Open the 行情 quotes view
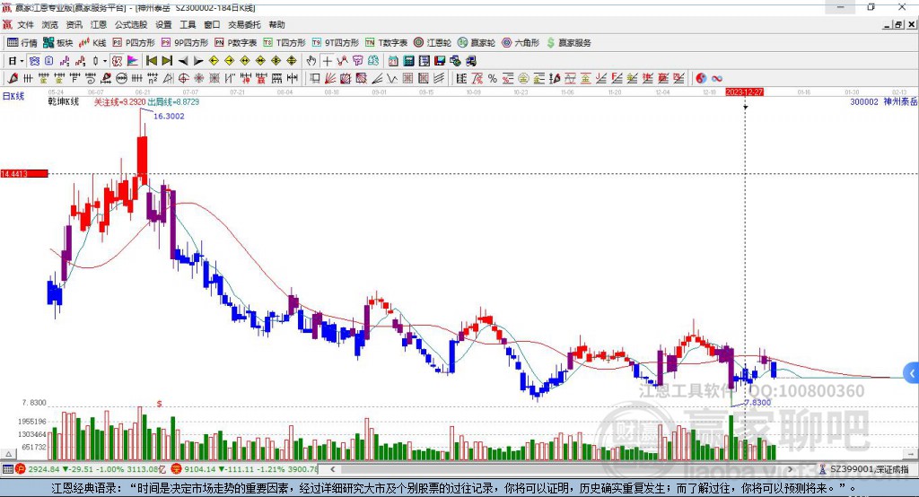The height and width of the screenshot is (497, 919). coord(22,43)
